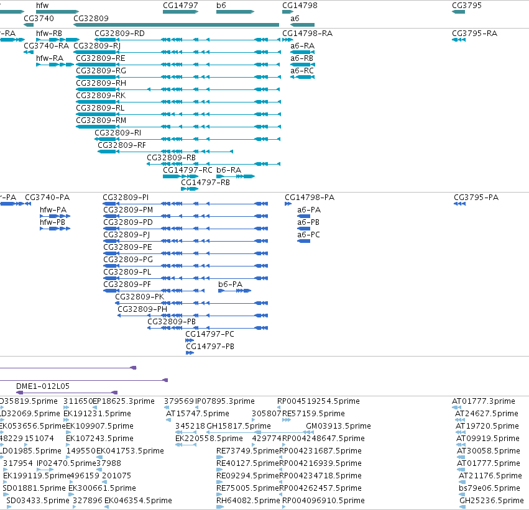
Task: Click the short CG32809-RF transcript
Action: 122,145
